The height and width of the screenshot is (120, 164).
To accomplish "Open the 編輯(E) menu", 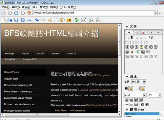I will pyautogui.click(x=16, y=7).
